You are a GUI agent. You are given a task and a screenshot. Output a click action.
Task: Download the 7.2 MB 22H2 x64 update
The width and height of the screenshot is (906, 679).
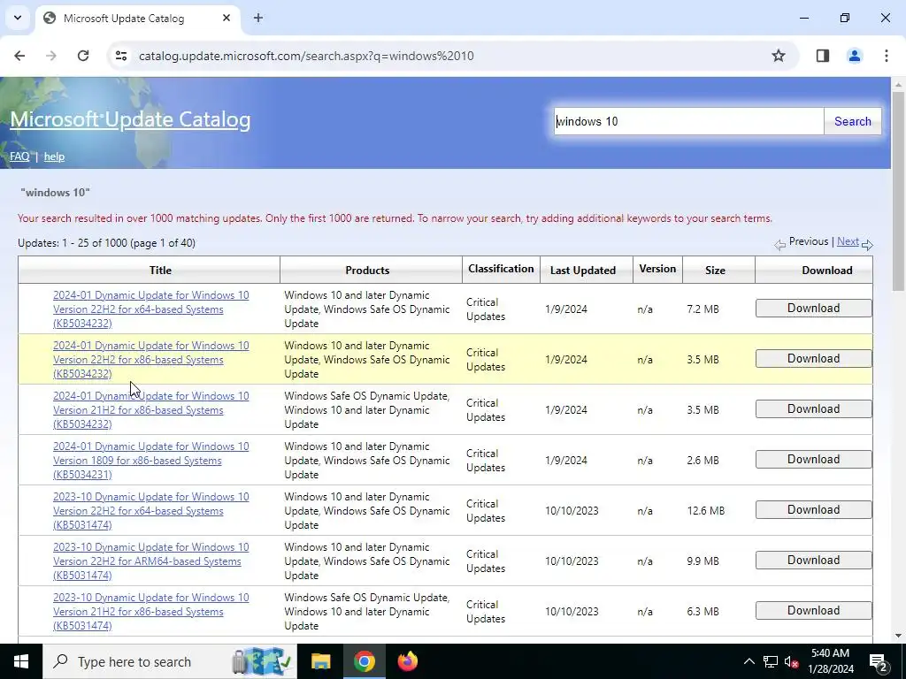814,309
